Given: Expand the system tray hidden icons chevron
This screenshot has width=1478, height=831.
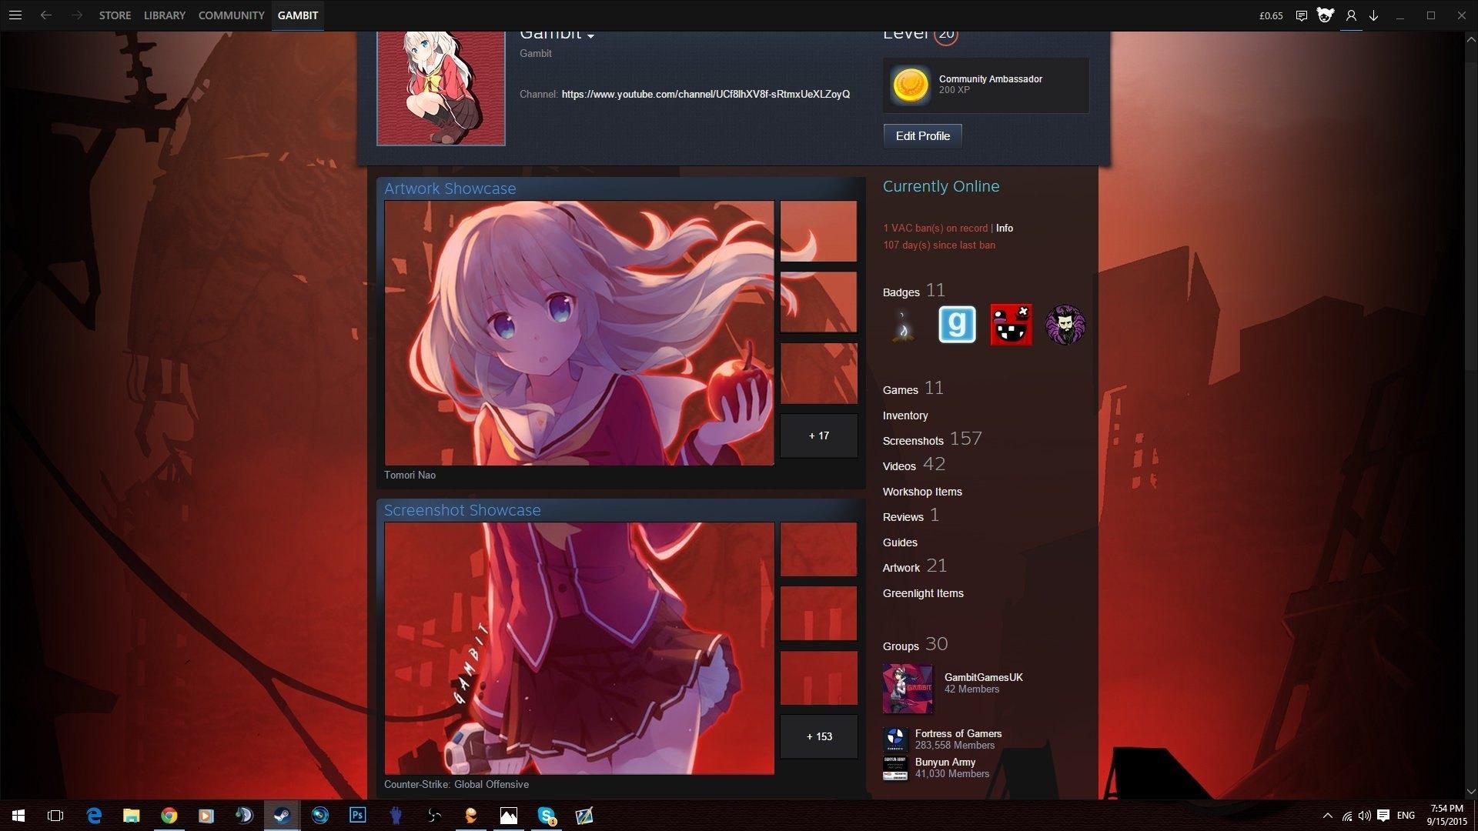Looking at the screenshot, I should point(1327,816).
